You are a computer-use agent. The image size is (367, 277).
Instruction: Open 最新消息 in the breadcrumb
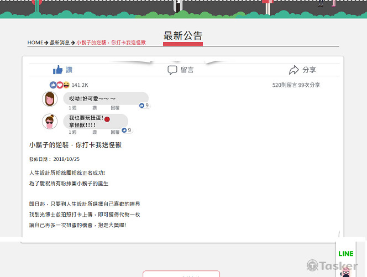(60, 43)
